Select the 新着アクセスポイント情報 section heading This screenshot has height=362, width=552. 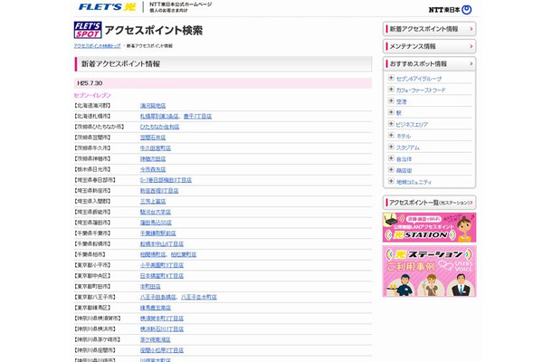point(120,63)
